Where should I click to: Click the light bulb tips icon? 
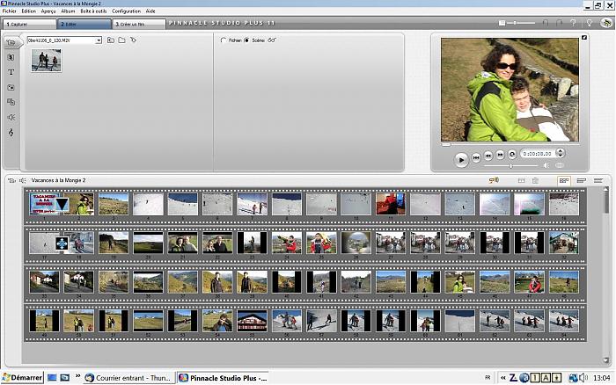[x=590, y=23]
